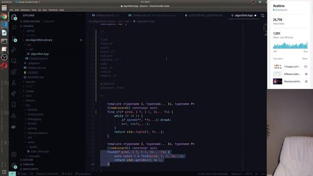Expand the adverbs folder

click(x=32, y=110)
